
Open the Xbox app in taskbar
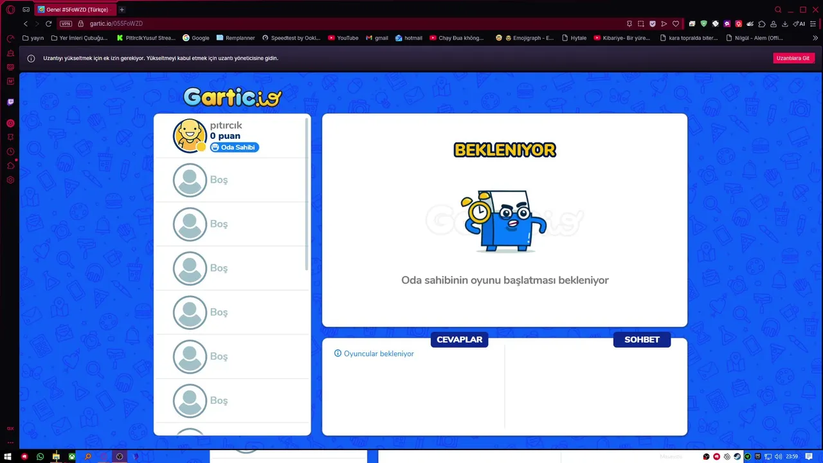click(x=72, y=457)
